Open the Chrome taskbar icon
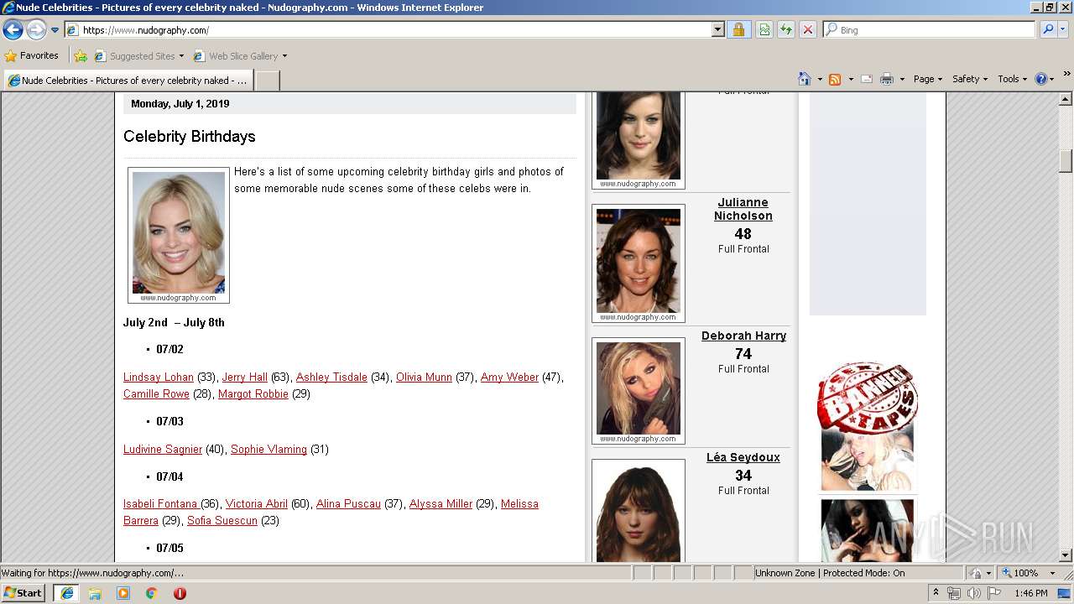Viewport: 1074px width, 604px height. tap(152, 593)
